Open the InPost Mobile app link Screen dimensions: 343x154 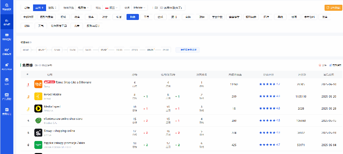[x=53, y=94]
